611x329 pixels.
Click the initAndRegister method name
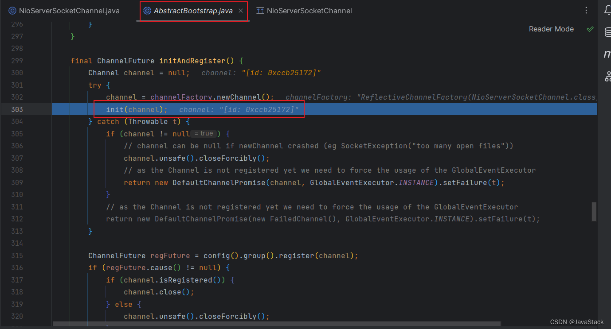(x=192, y=61)
